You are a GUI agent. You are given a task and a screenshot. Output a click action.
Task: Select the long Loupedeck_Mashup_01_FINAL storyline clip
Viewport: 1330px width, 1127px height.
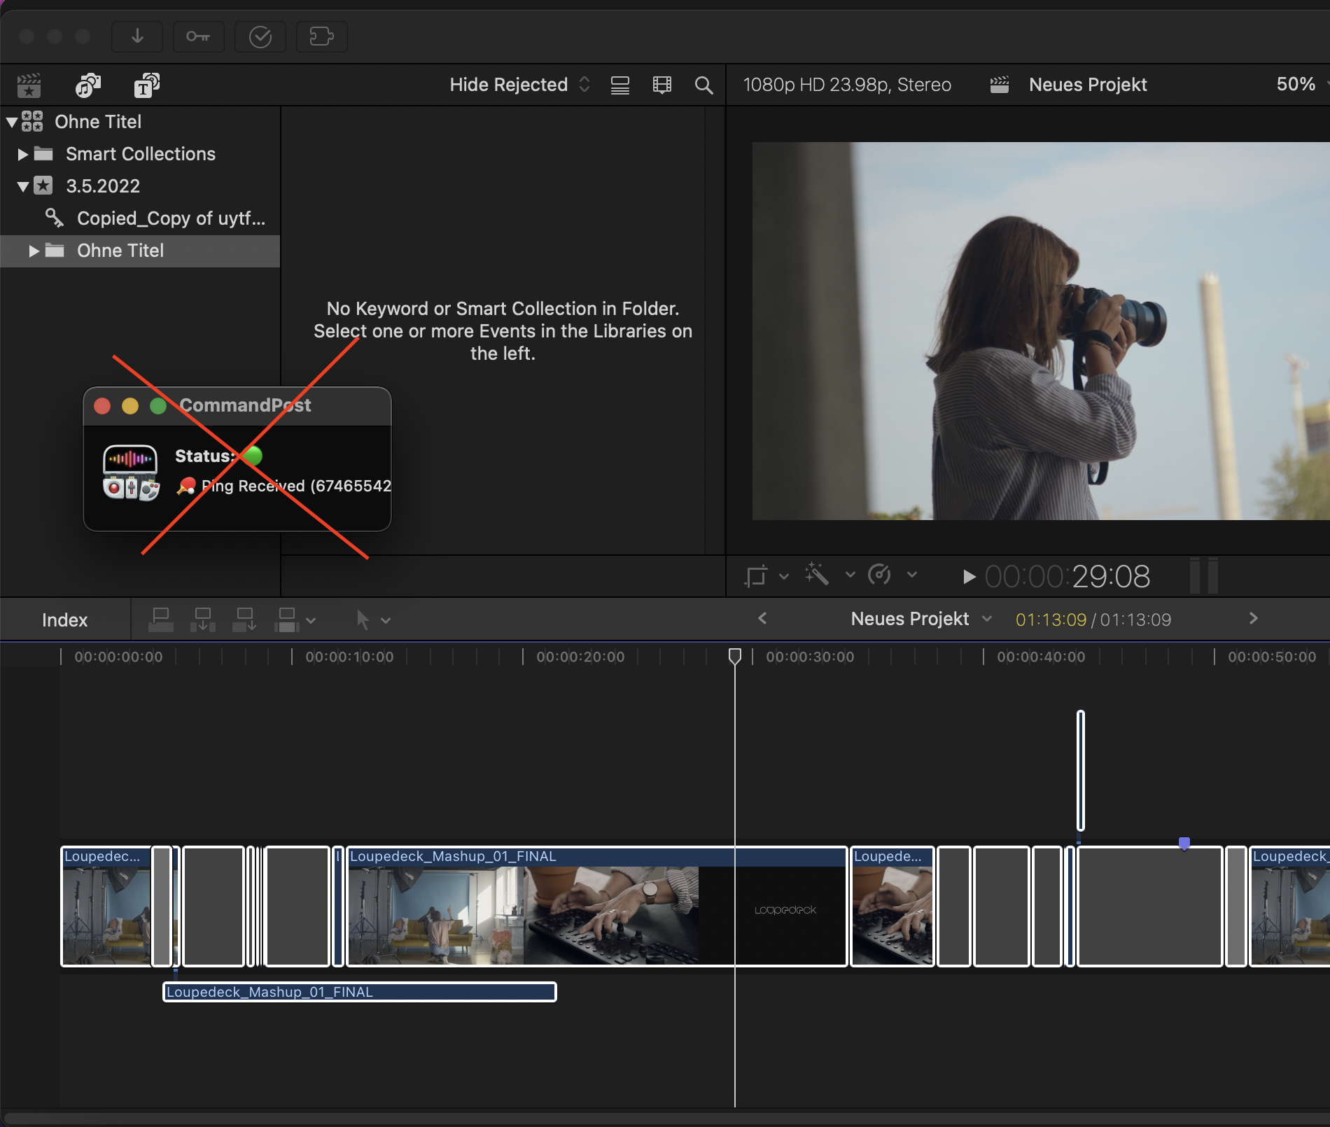597,906
